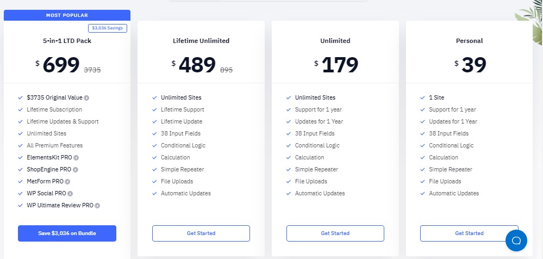Click info icon next to WP Ultimate Review PRO
Viewport: 543px width, 259px height.
pos(98,206)
